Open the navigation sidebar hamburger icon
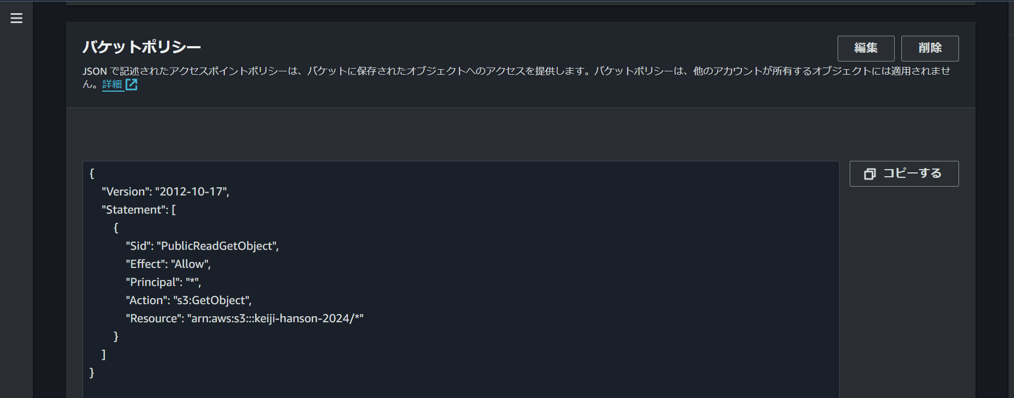This screenshot has height=398, width=1014. 16,18
